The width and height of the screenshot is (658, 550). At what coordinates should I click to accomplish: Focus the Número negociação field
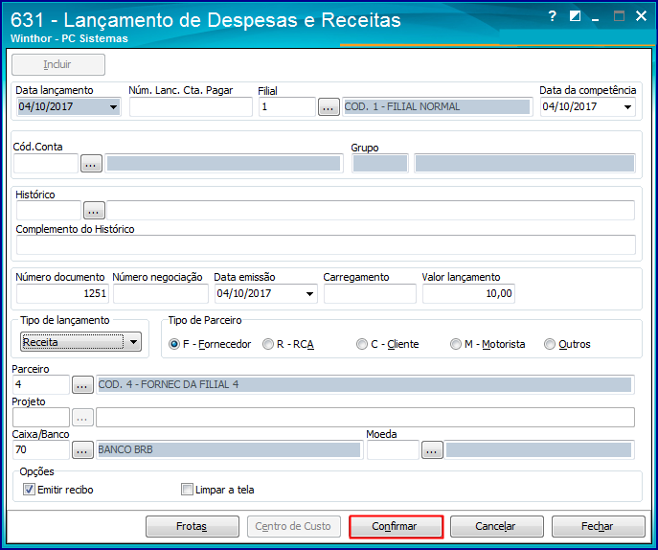pyautogui.click(x=161, y=294)
